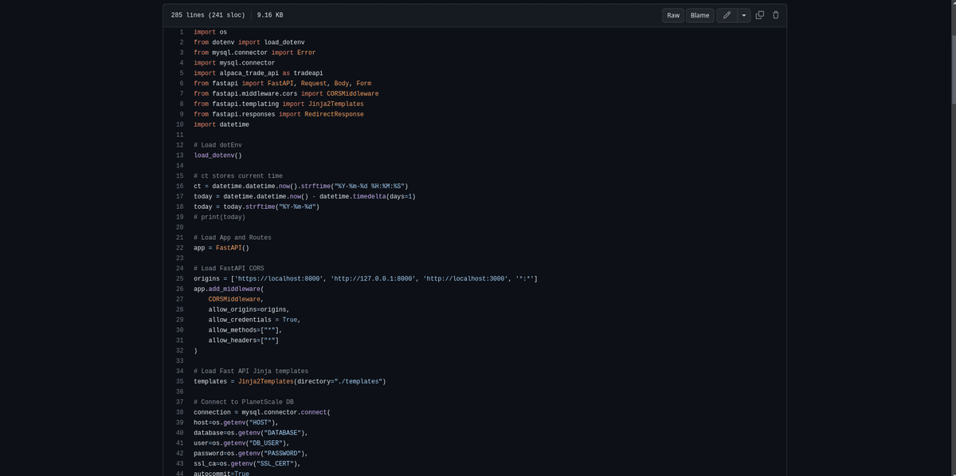The image size is (956, 476).
Task: Click the 'origins = [...]' line
Action: [x=366, y=279]
